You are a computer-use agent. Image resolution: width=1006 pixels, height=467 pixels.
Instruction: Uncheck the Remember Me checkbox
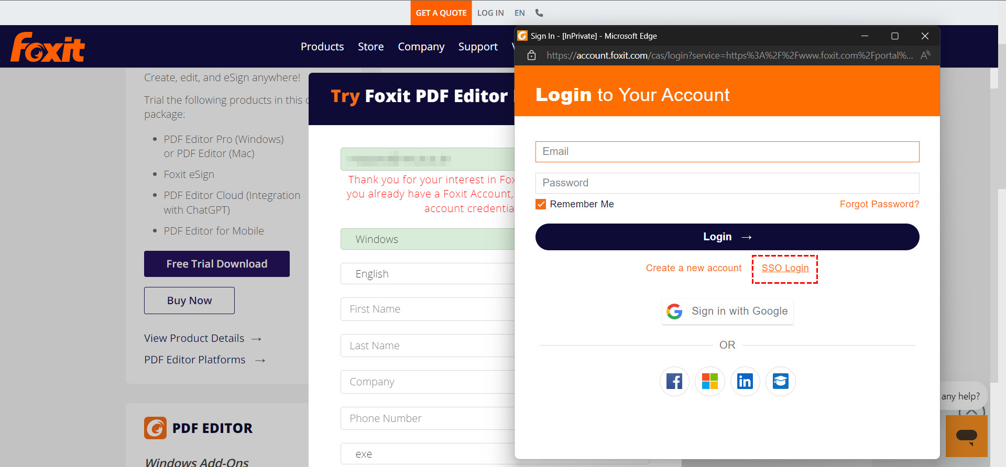tap(541, 204)
